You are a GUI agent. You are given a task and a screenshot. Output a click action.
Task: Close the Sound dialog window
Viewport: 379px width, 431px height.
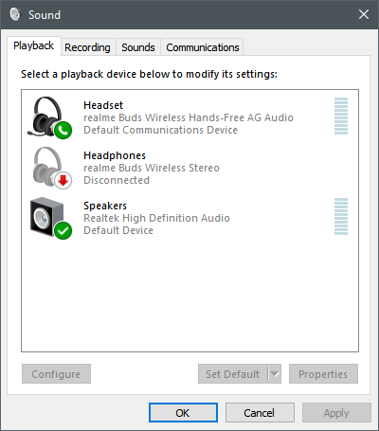click(x=364, y=14)
